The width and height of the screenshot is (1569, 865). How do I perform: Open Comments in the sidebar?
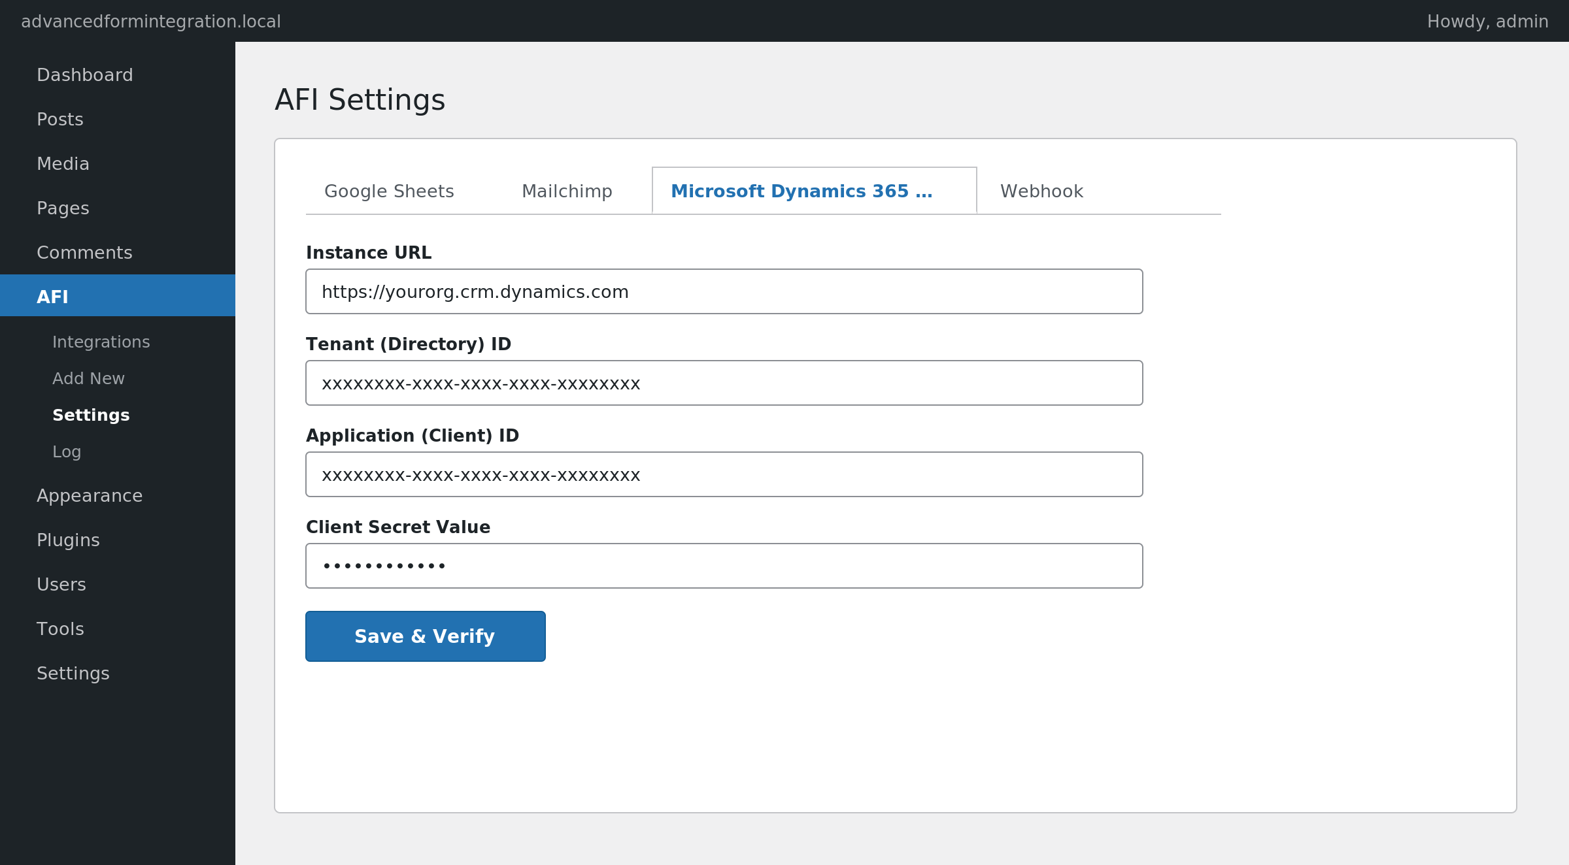point(118,253)
